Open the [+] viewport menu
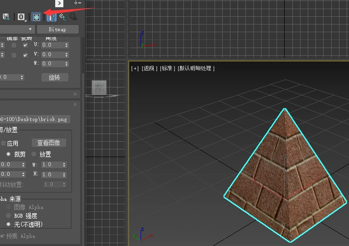 pyautogui.click(x=135, y=68)
